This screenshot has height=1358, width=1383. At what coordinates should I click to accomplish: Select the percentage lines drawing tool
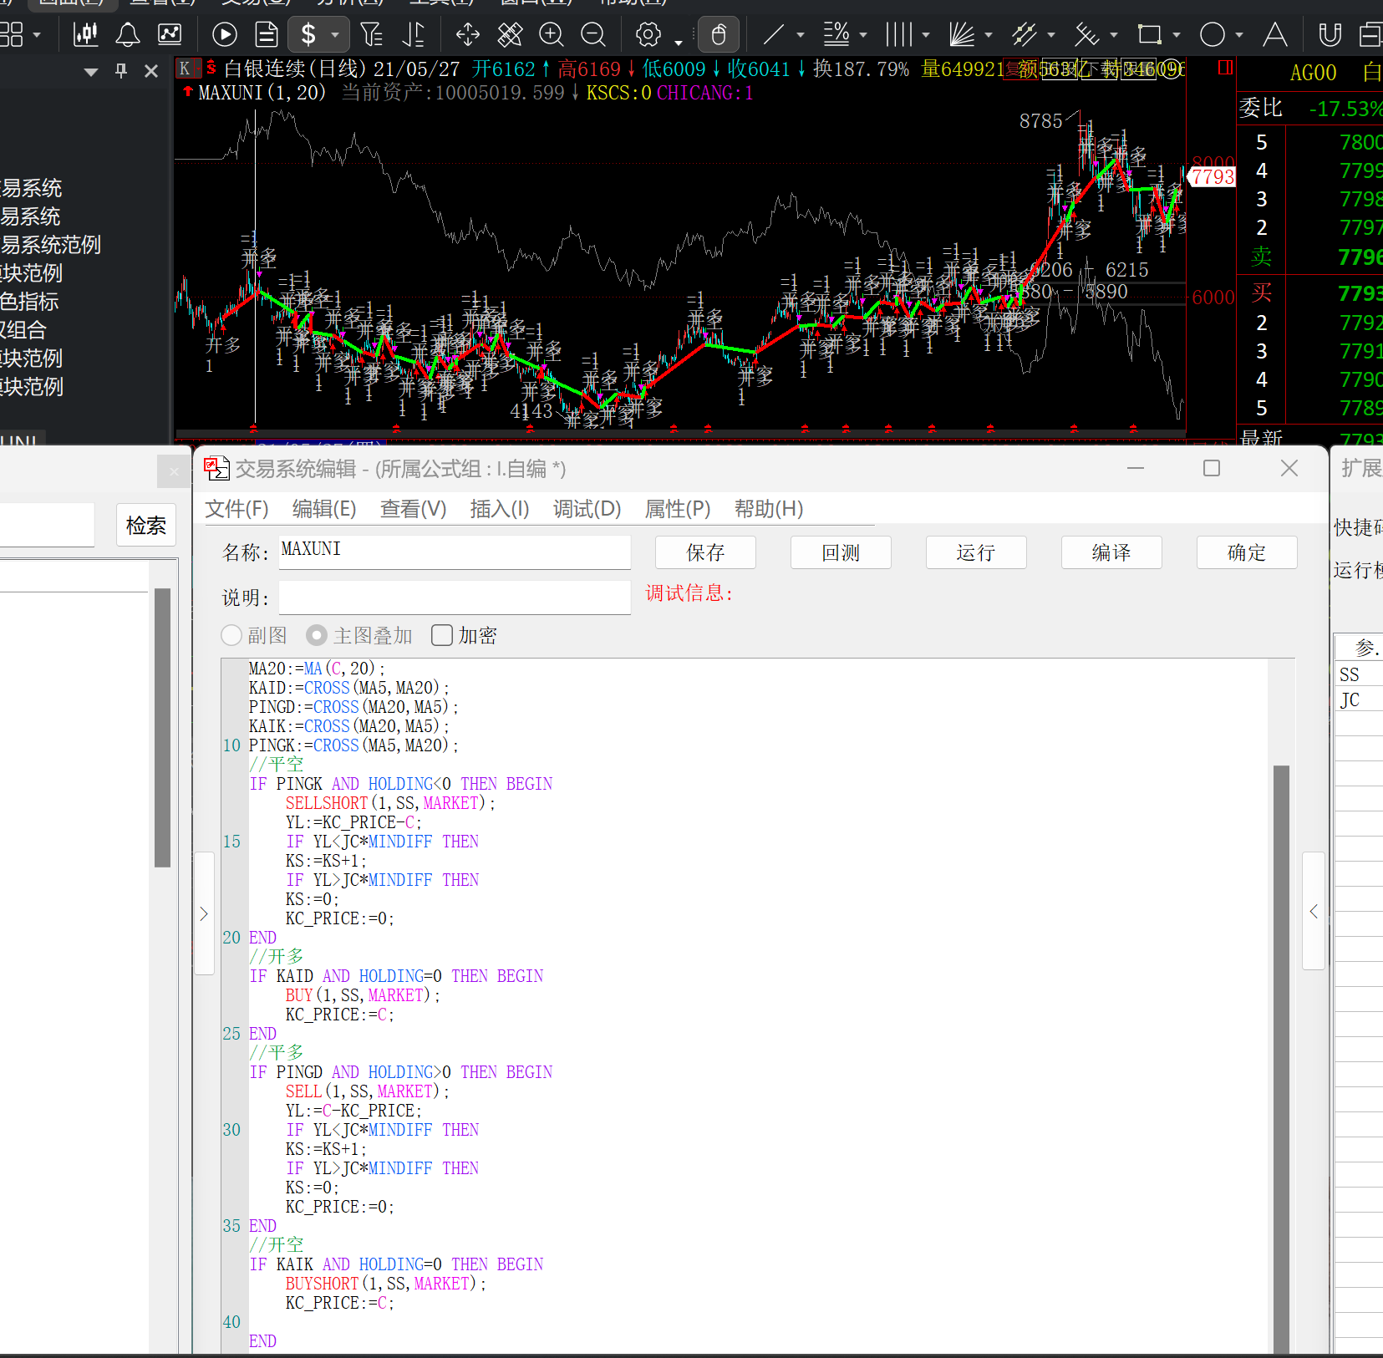click(836, 34)
